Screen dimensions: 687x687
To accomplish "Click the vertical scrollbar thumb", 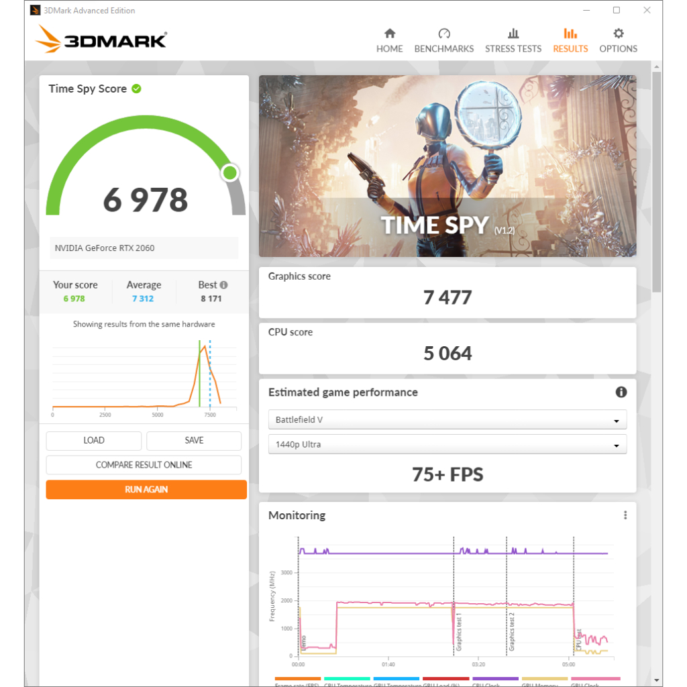I will point(656,182).
